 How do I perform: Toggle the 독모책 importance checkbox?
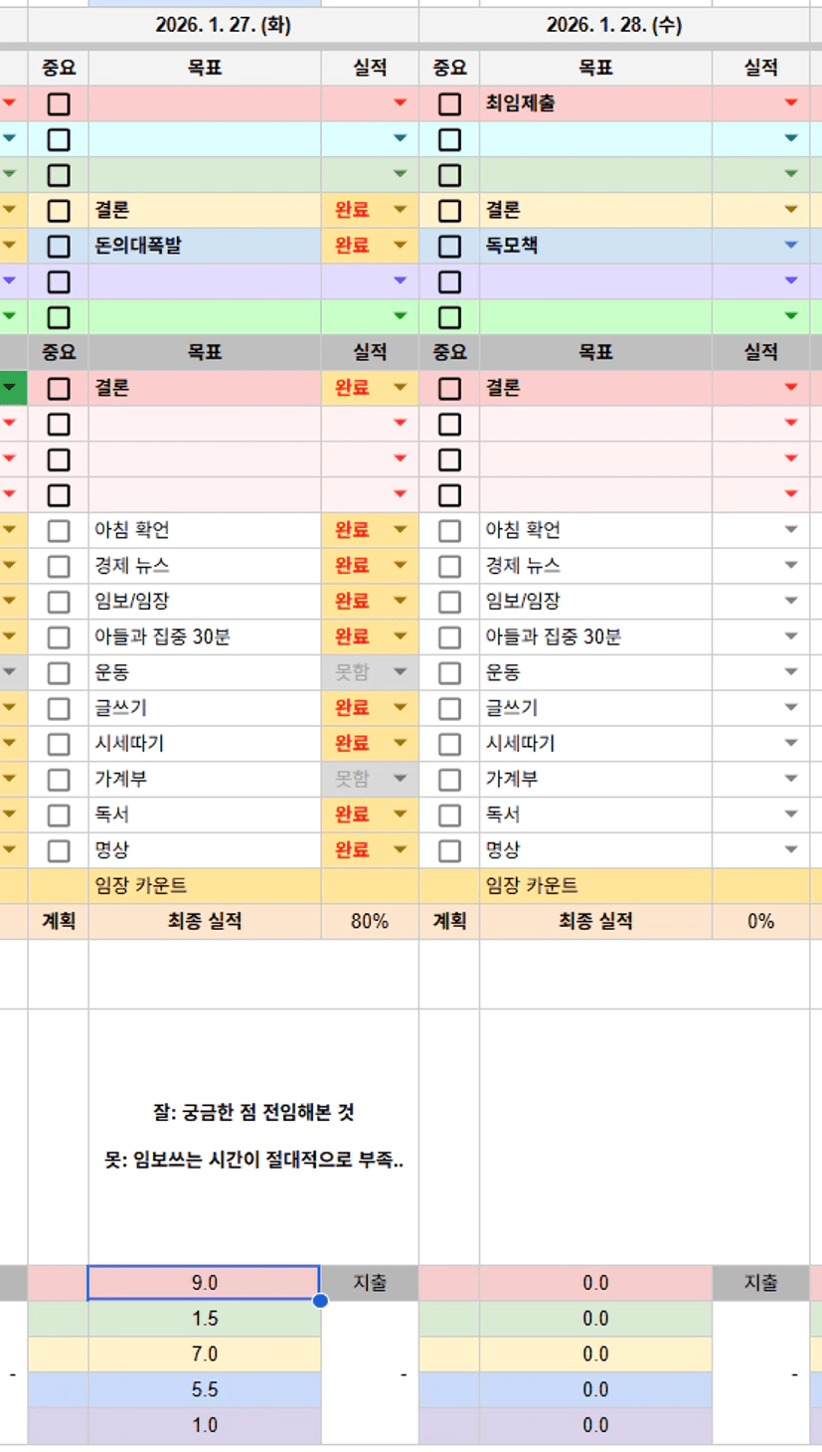450,246
